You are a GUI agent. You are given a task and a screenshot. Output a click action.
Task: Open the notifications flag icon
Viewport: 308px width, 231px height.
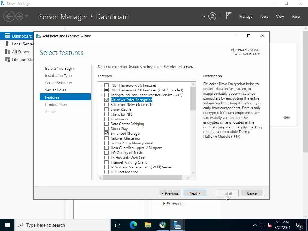pyautogui.click(x=229, y=16)
